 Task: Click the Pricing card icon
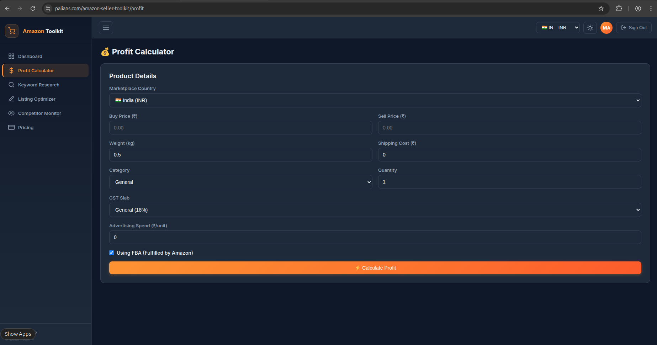point(11,127)
